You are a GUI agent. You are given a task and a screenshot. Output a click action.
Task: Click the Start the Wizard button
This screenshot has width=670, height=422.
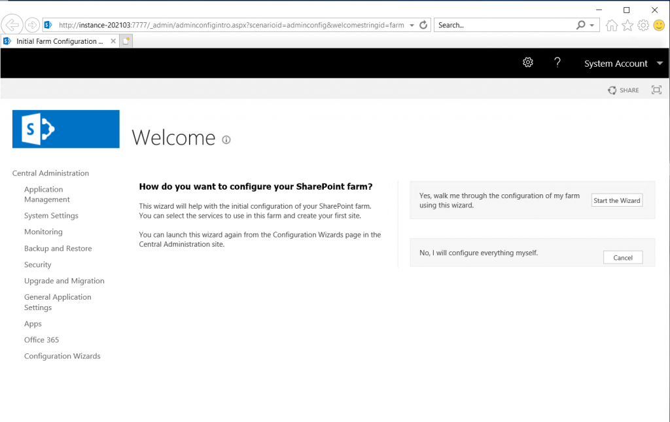coord(616,200)
